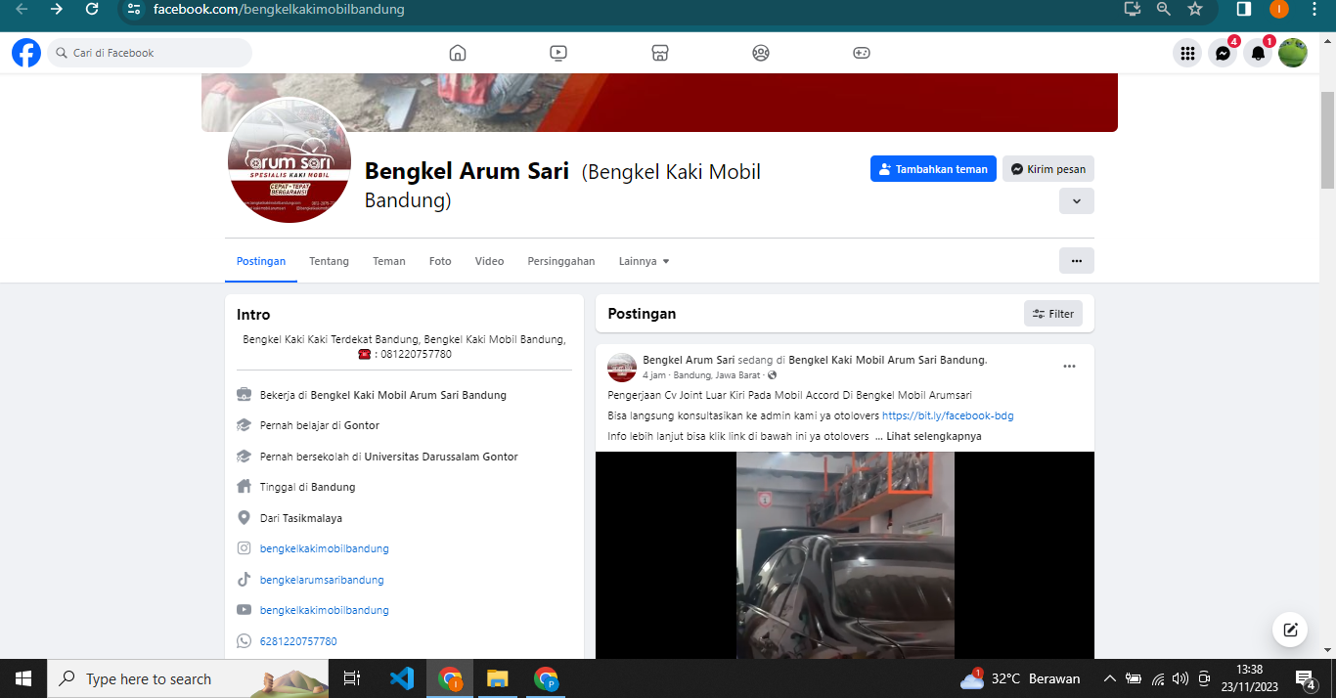Screen dimensions: 1336x698
Task: Switch to the Foto tab
Action: pyautogui.click(x=440, y=261)
